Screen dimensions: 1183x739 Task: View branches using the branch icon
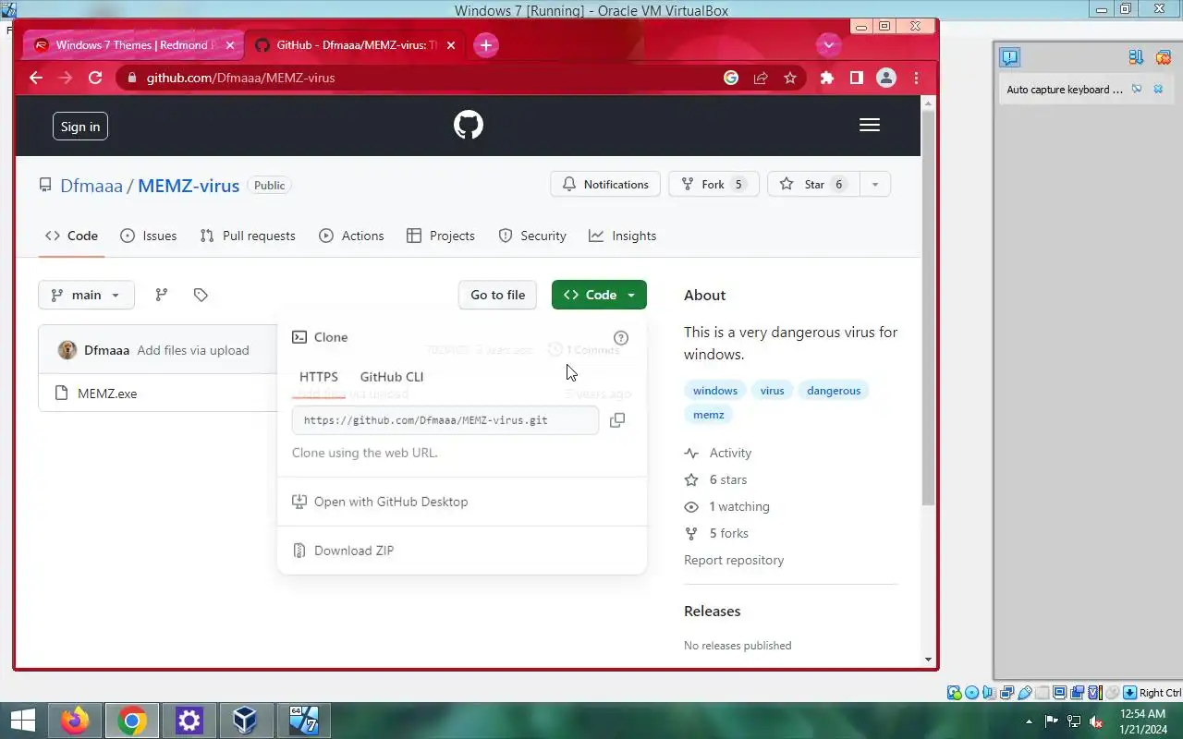[x=162, y=295]
